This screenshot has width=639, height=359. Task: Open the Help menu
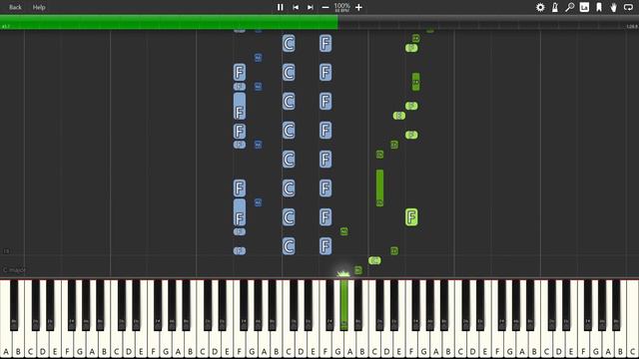39,7
